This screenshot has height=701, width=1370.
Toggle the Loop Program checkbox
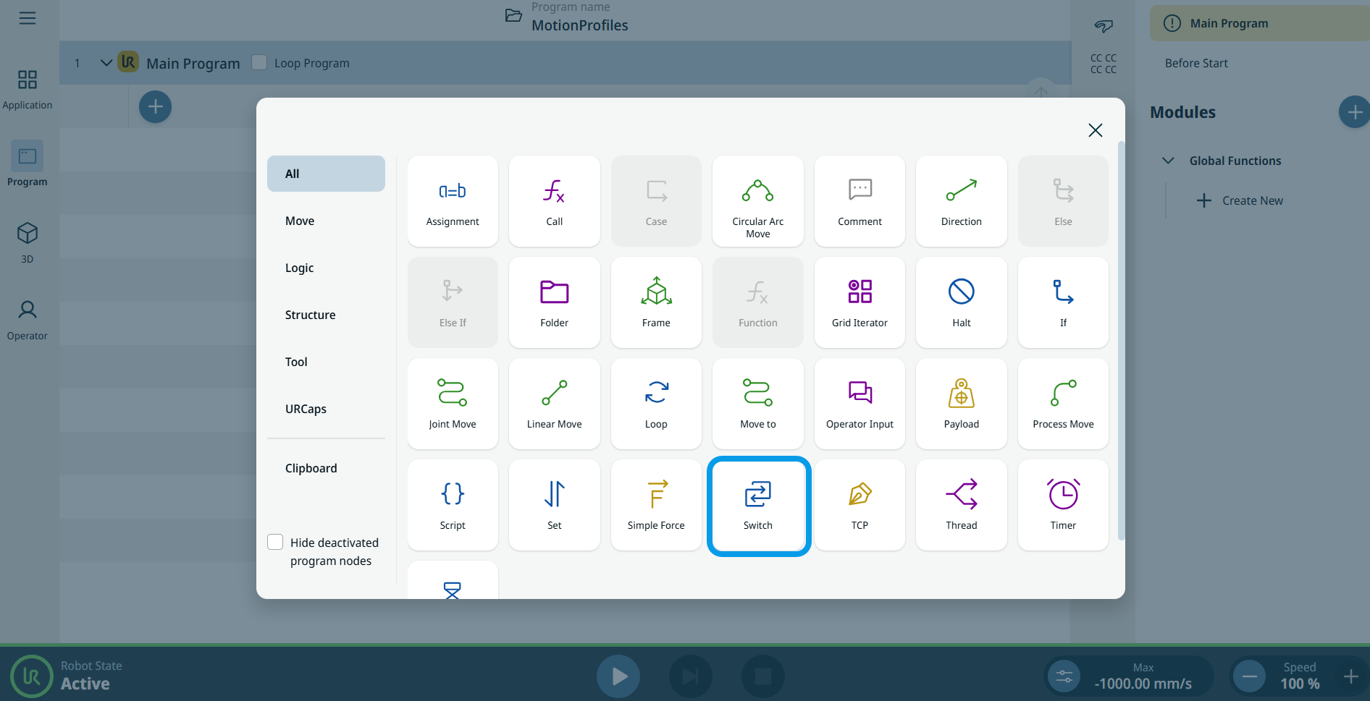coord(259,63)
